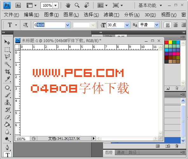Select the Rectangular Marquee tool

(x=7, y=49)
